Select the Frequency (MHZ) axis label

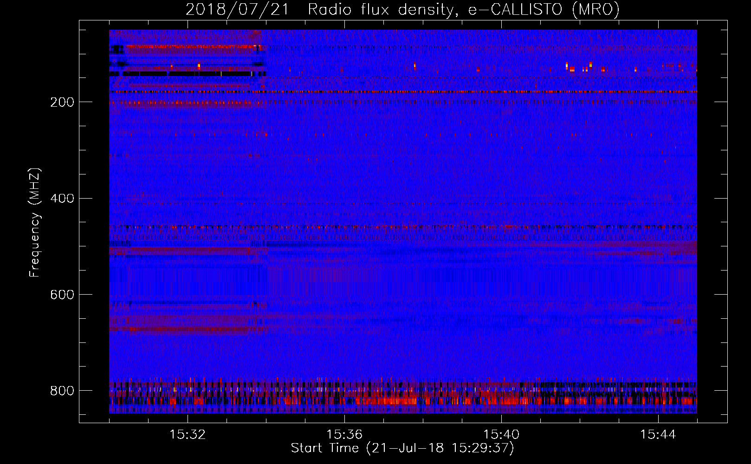tap(35, 222)
